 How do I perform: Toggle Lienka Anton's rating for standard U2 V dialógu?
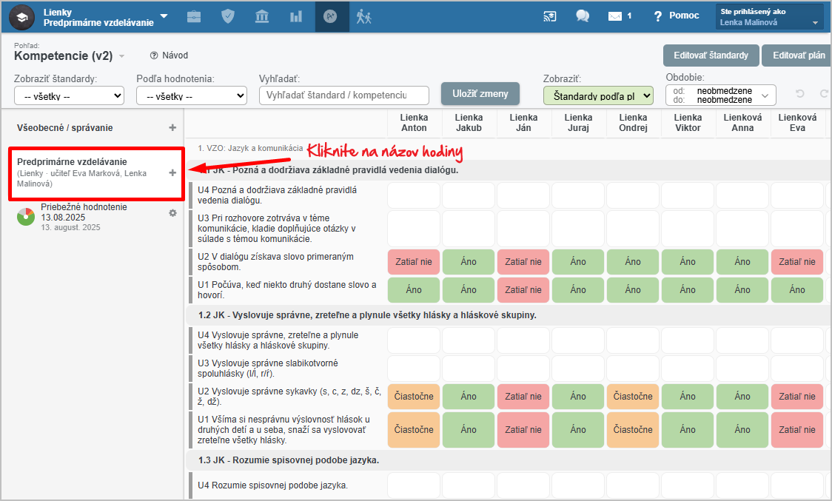click(x=415, y=262)
